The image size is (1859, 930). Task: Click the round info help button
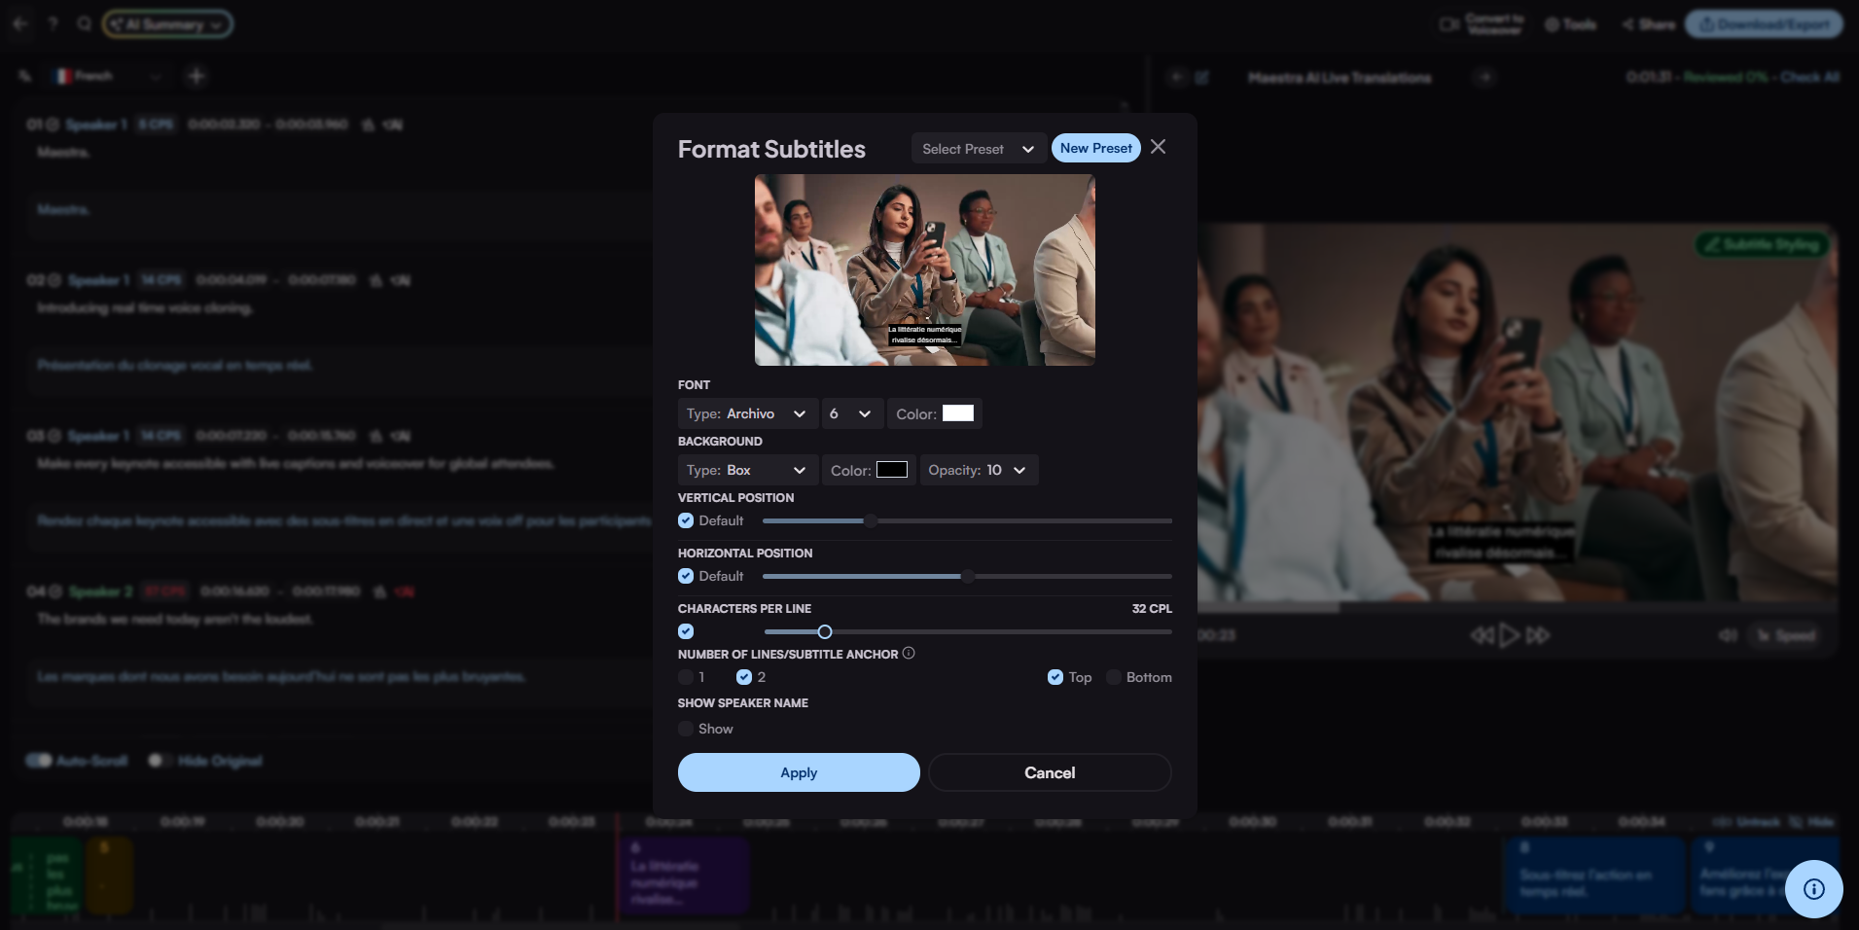coord(1813,889)
